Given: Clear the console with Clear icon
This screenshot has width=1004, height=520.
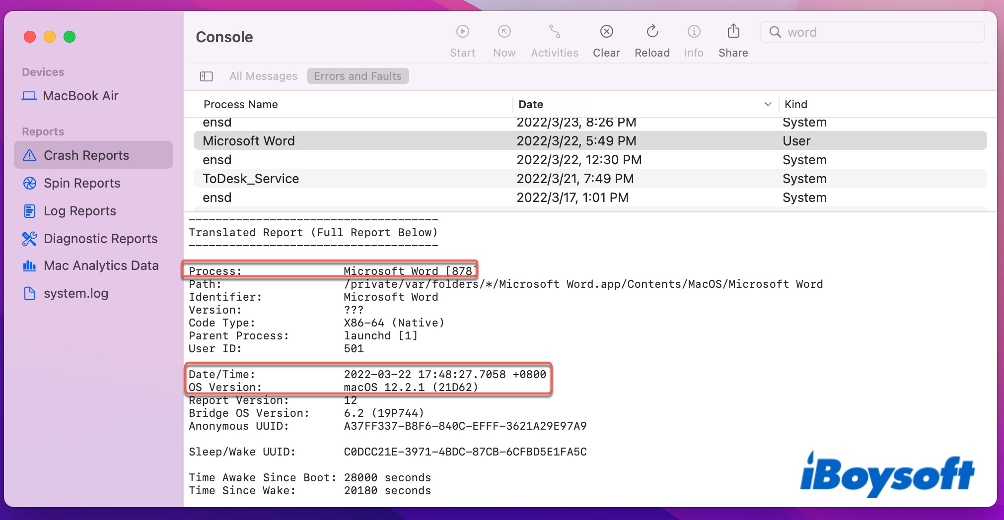Looking at the screenshot, I should 606,32.
